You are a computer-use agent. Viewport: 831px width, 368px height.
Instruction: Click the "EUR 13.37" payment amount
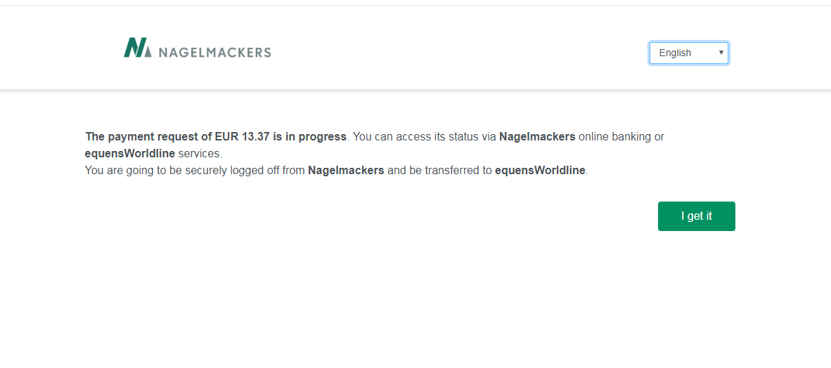[241, 136]
